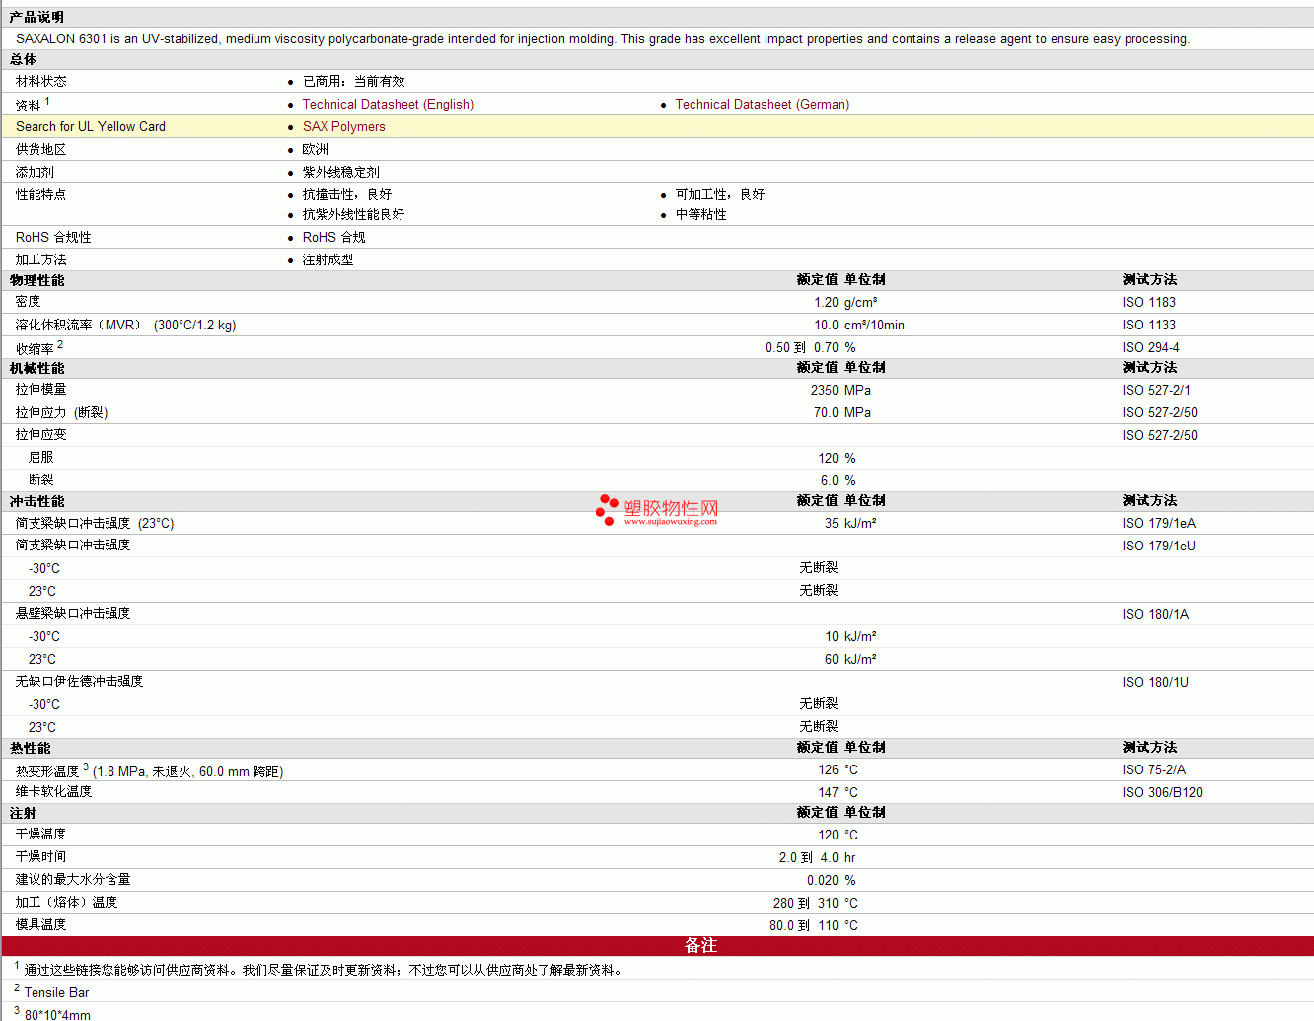Click the 总体 section header

23,60
